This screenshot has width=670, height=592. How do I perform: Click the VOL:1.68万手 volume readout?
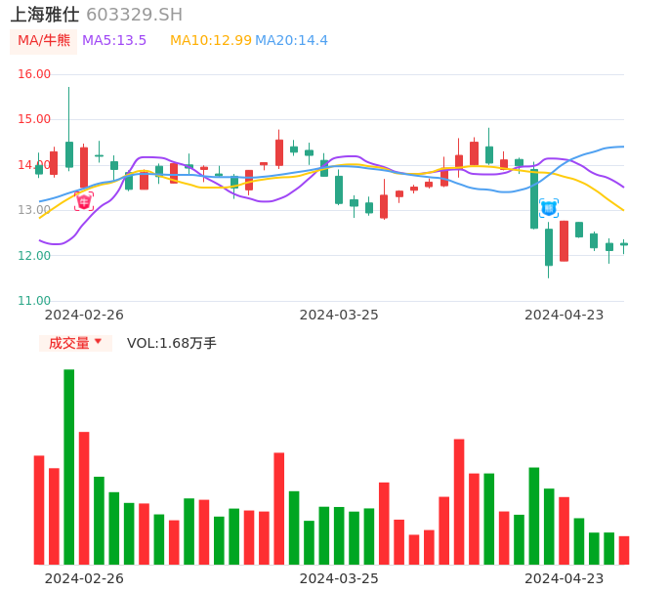pos(172,343)
